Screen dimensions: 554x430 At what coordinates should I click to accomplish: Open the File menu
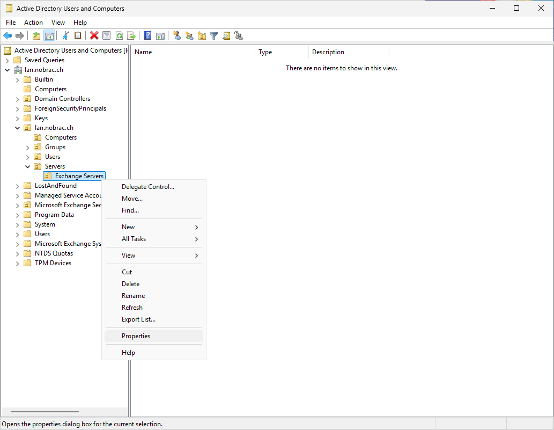click(x=11, y=22)
